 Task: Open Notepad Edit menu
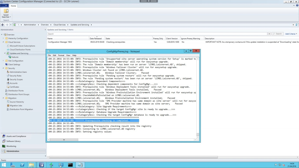coord(54,55)
